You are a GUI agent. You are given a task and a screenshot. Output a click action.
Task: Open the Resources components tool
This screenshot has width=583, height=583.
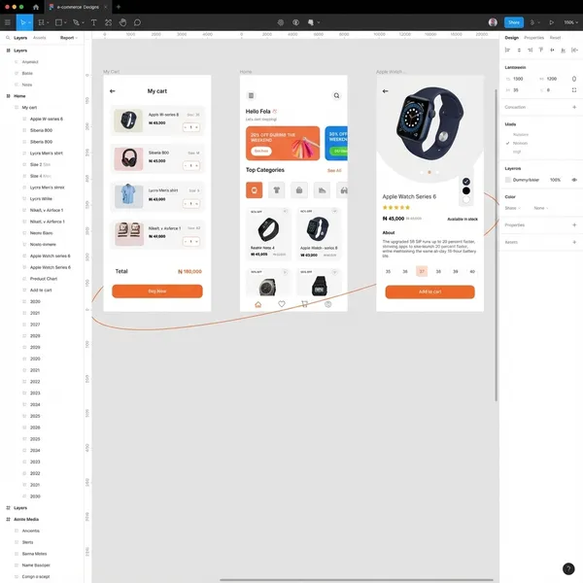pyautogui.click(x=108, y=22)
